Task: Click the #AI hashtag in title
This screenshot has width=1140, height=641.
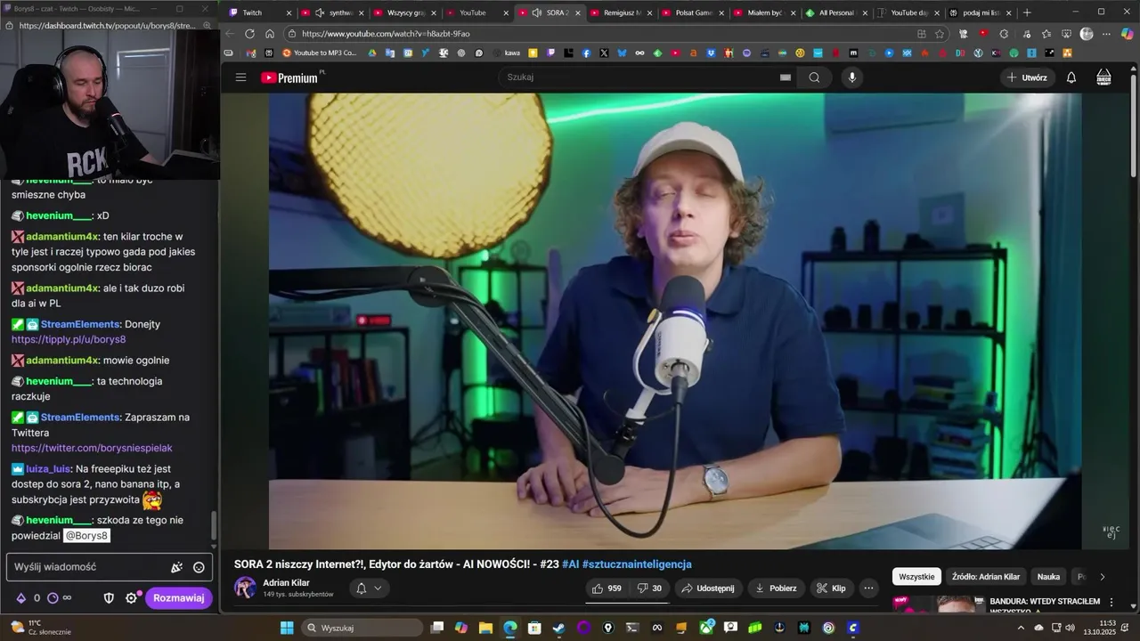Action: point(570,564)
